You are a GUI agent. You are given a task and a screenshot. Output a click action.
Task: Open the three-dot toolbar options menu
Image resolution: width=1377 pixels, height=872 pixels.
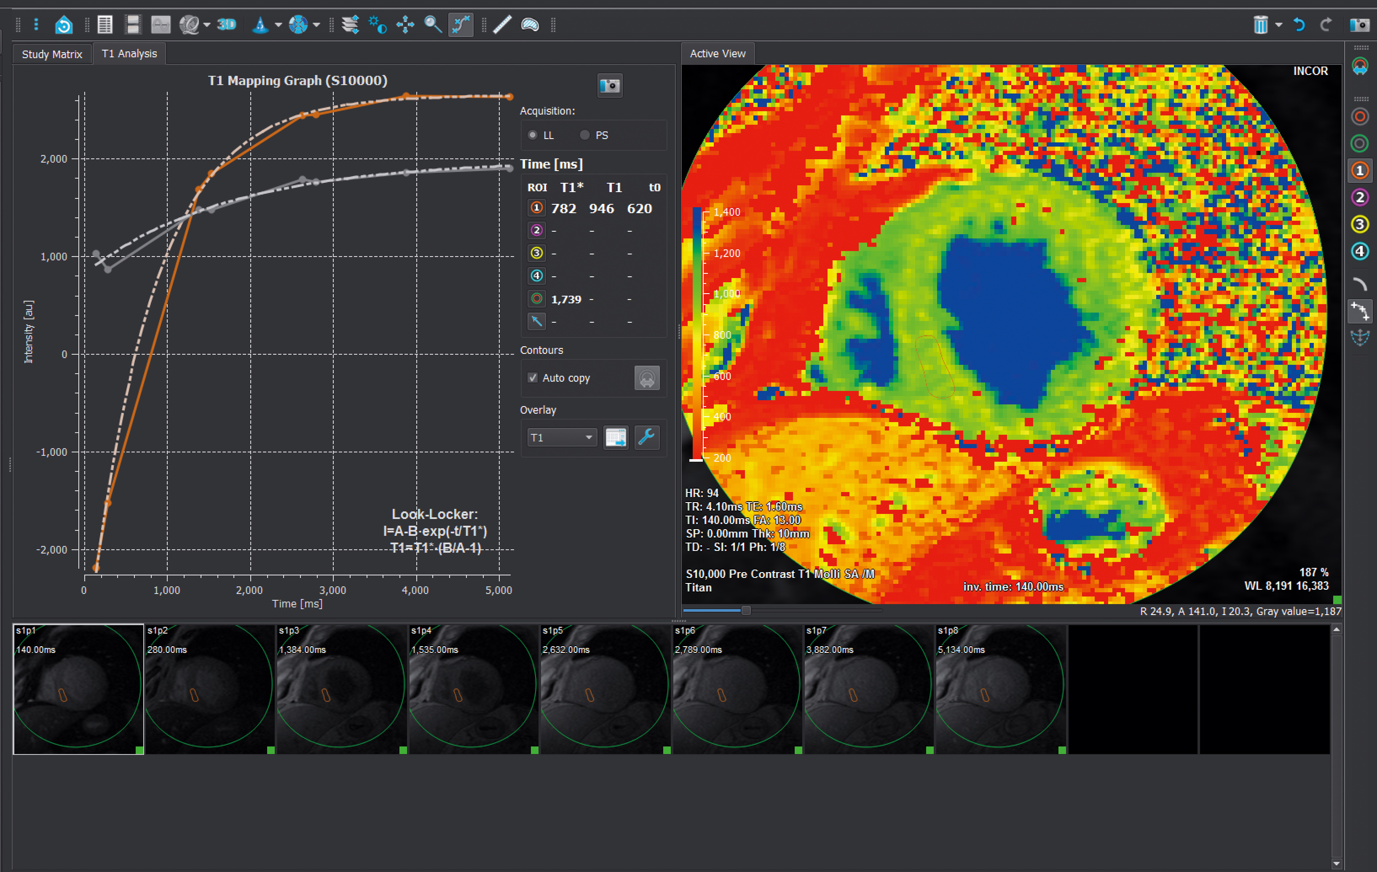tap(36, 24)
